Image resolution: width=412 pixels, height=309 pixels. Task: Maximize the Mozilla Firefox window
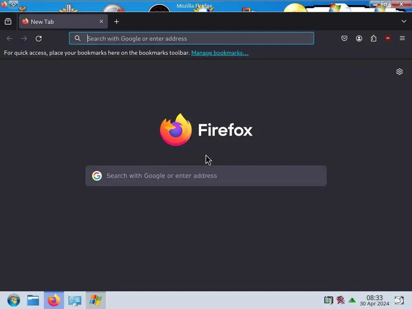pos(386,4)
